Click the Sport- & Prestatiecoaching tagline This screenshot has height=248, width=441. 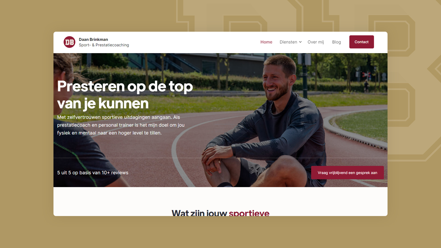point(104,45)
